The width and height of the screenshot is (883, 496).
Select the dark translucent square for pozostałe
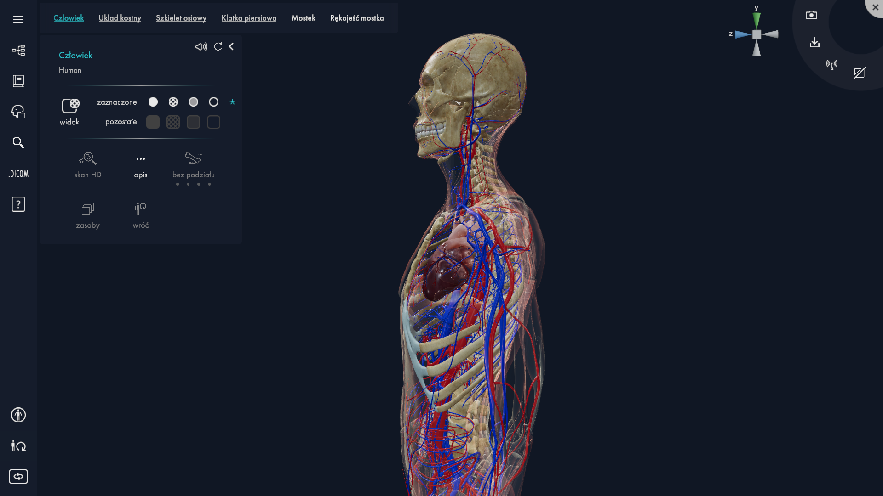(193, 122)
